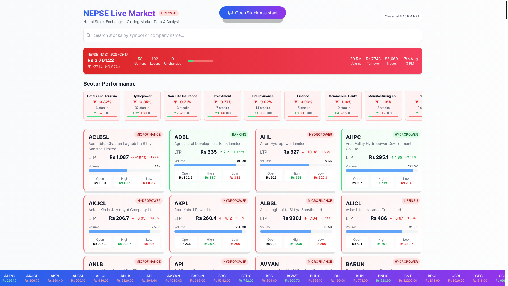Open the ANLB stock card
This screenshot has height=286, width=508.
point(124,263)
